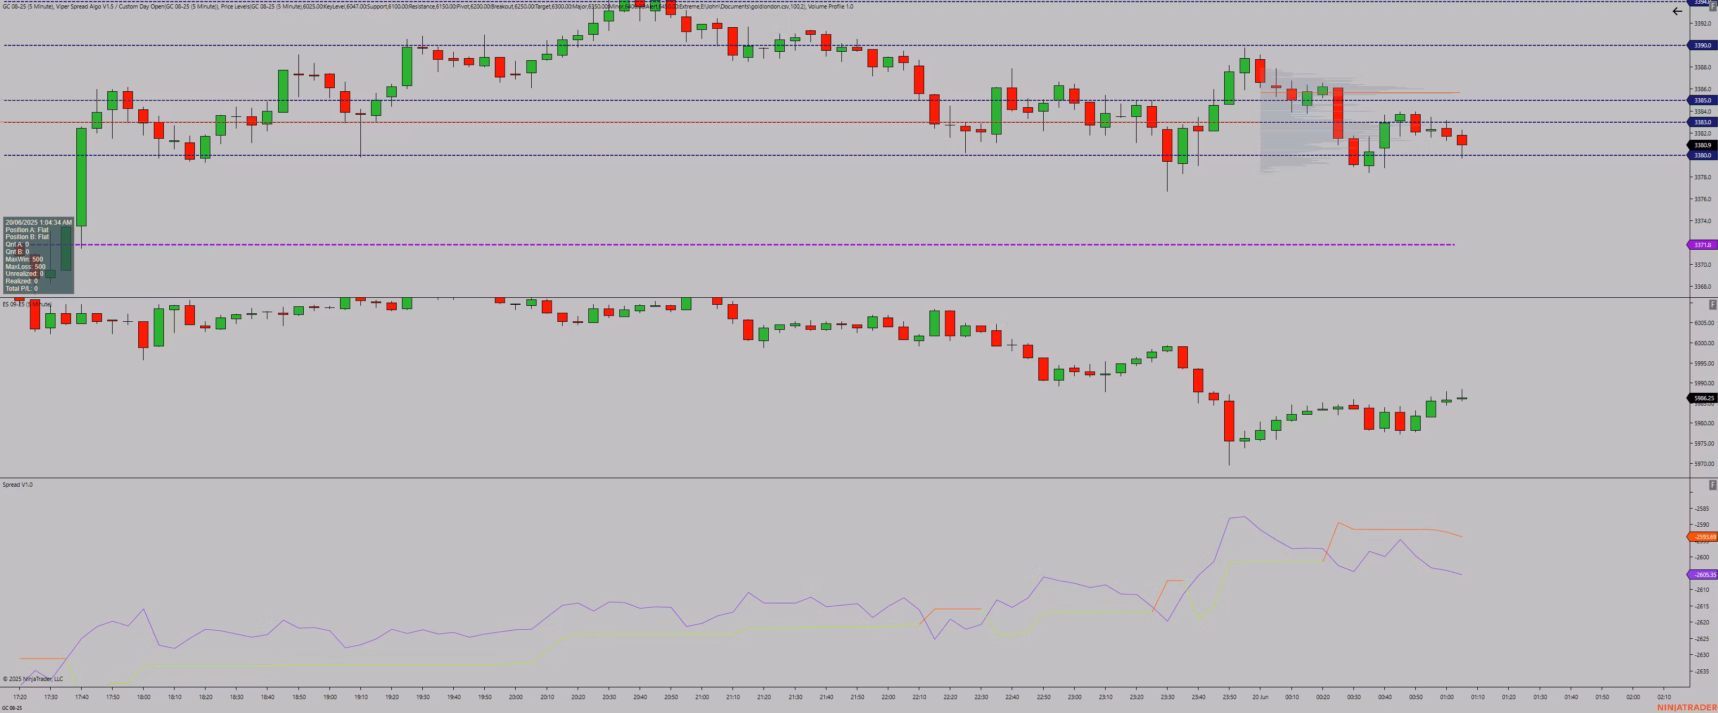Click the Position A/B status info box
Screen dimensions: 1718x713
click(38, 256)
